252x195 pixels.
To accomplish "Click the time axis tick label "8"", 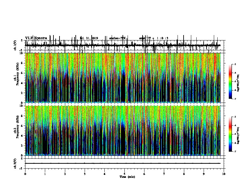I will pos(184,174).
